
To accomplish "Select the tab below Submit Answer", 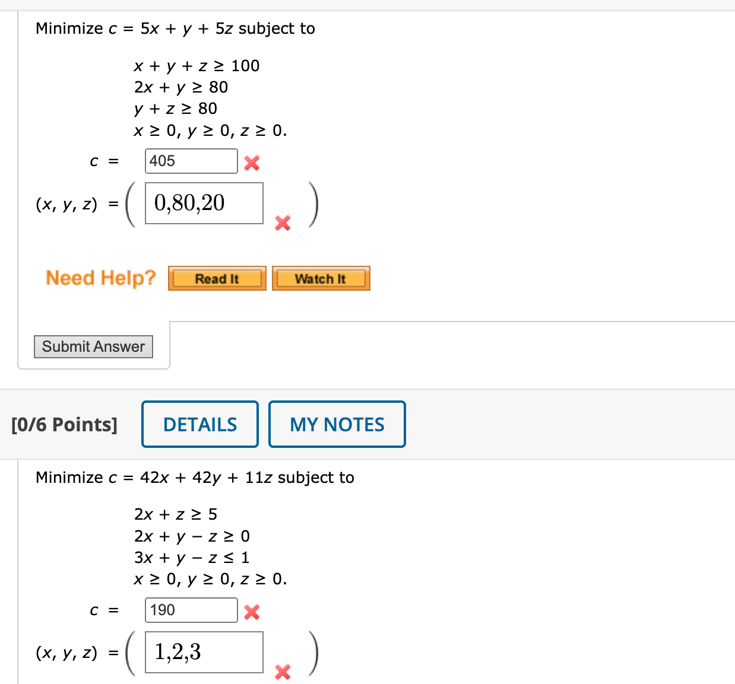I will [x=452, y=344].
